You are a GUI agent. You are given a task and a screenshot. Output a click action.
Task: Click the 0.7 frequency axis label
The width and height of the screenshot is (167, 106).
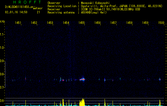2,87
